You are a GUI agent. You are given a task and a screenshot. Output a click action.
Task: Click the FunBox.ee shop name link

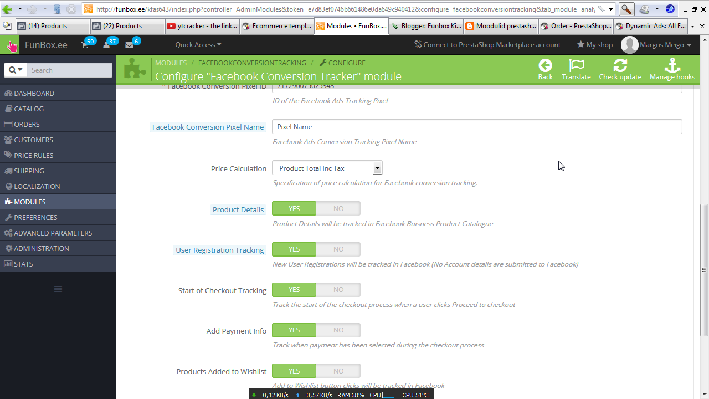coord(46,45)
